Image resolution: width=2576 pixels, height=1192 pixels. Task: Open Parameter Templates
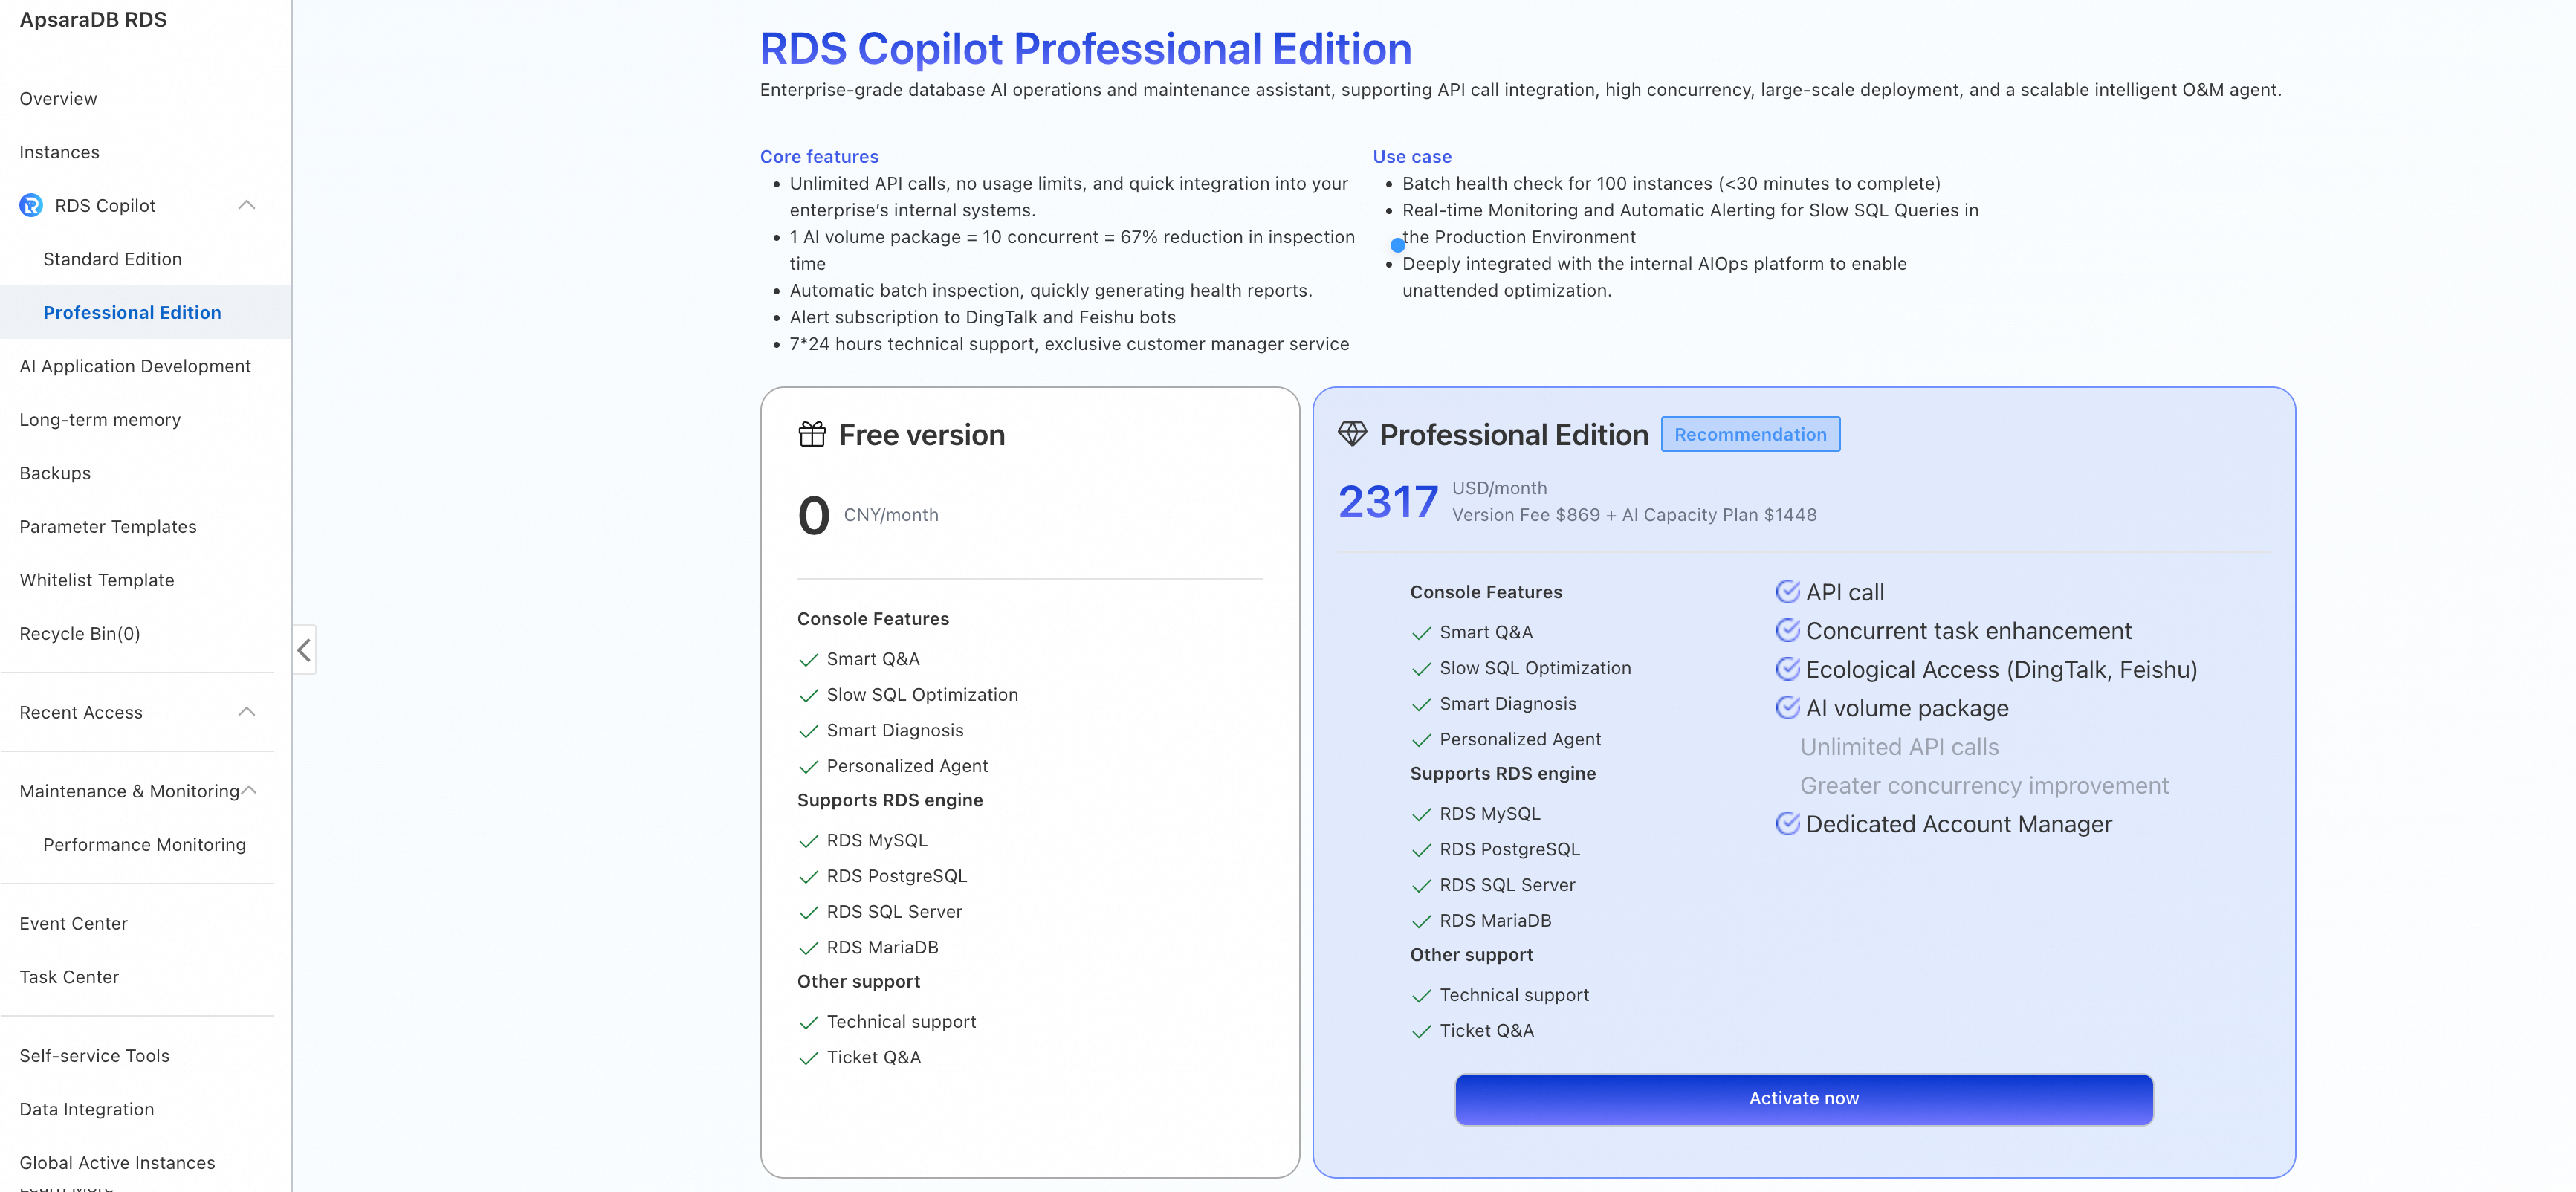click(108, 526)
